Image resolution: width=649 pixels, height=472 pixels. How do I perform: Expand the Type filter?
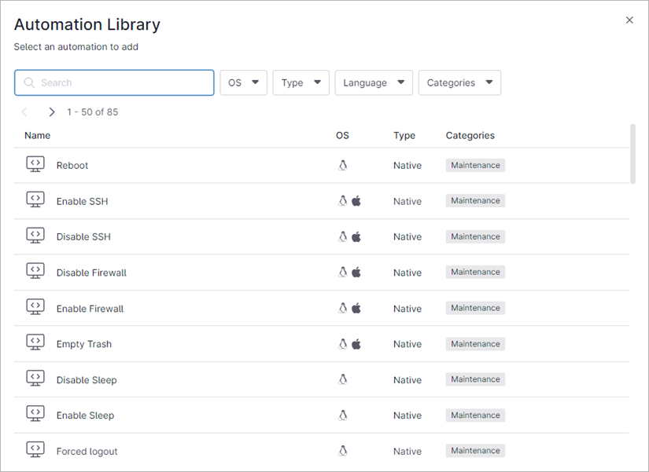click(301, 82)
